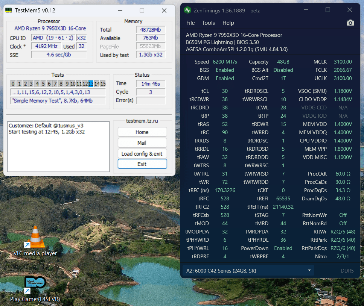Image resolution: width=364 pixels, height=306 pixels.
Task: Click the Capacity 48GB value
Action: click(x=283, y=62)
